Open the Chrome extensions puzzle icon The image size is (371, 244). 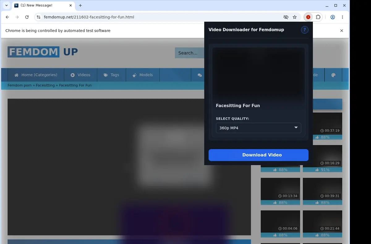pyautogui.click(x=318, y=17)
